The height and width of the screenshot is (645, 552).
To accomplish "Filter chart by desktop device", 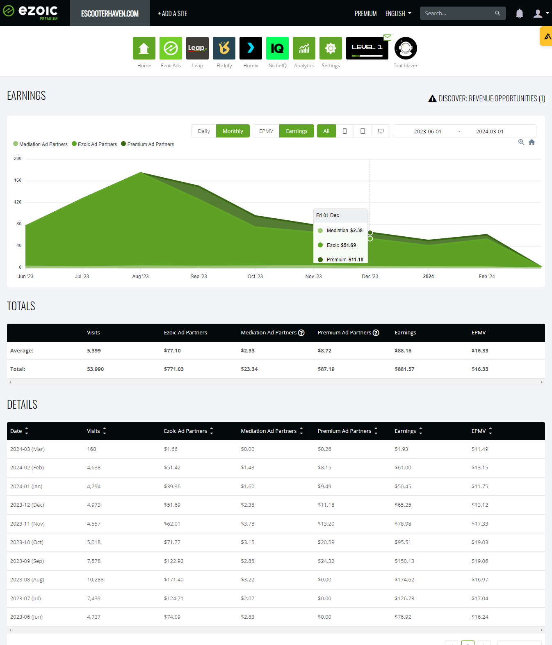I will tap(381, 131).
